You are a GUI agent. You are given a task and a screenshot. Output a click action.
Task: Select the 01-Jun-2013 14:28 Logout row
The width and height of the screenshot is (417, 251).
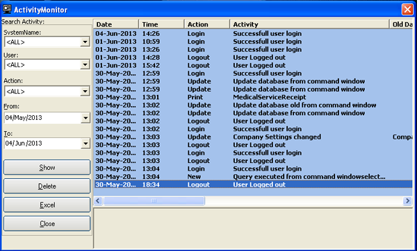[x=254, y=58]
